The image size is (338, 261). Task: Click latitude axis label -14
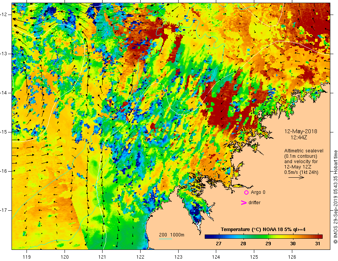click(x=4, y=93)
